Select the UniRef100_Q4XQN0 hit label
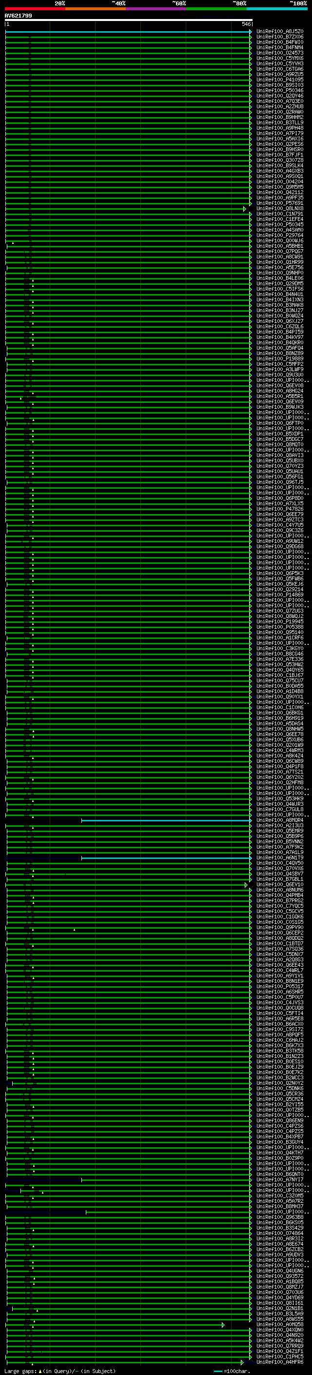Viewport: 312px width, 1375px height. click(280, 1330)
